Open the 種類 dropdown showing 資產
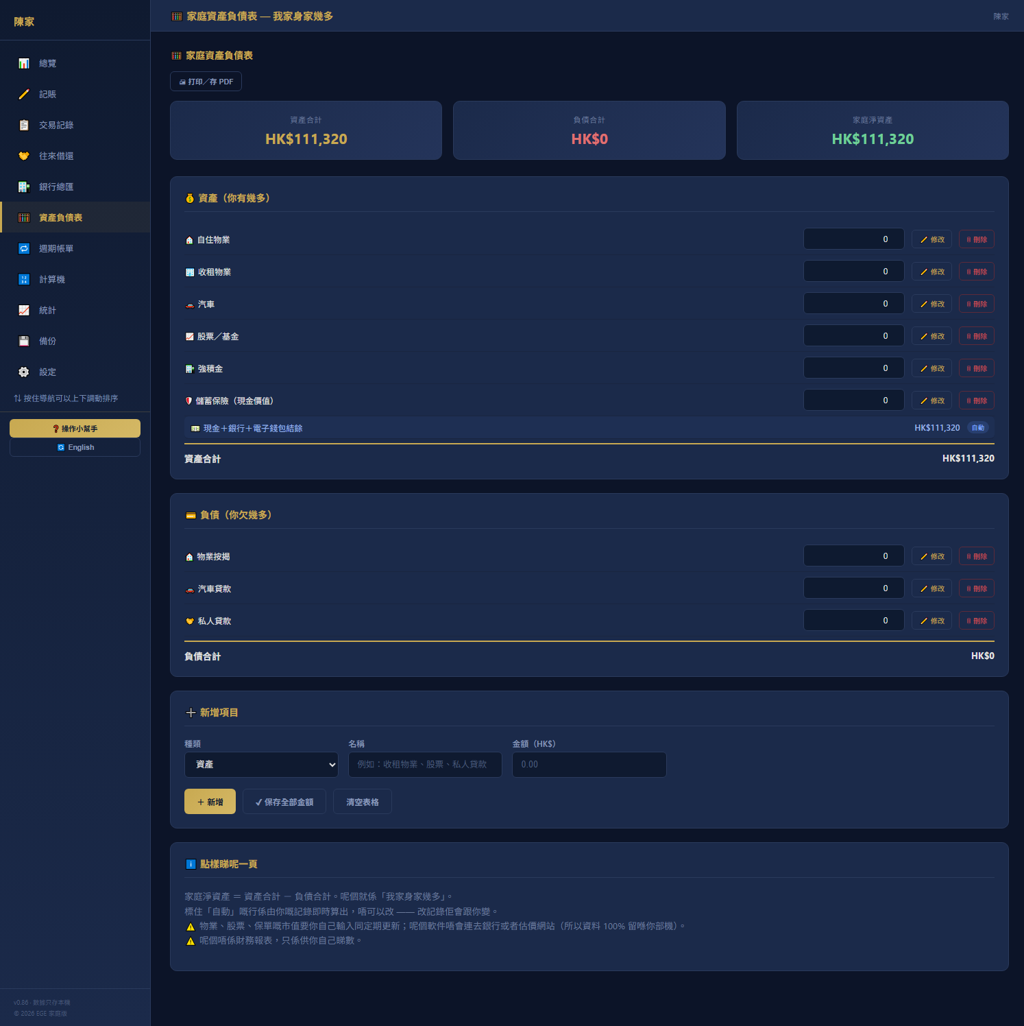This screenshot has height=1026, width=1024. pyautogui.click(x=261, y=765)
